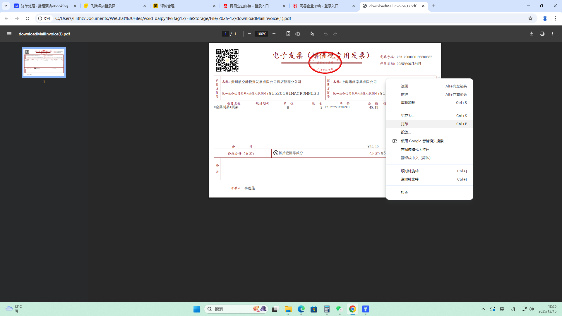
Task: Click 顺时针旋转 in the context menu
Action: pos(409,171)
